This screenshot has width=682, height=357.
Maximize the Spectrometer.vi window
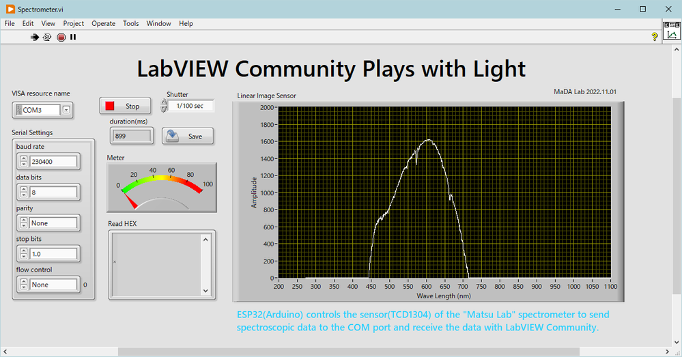click(643, 9)
